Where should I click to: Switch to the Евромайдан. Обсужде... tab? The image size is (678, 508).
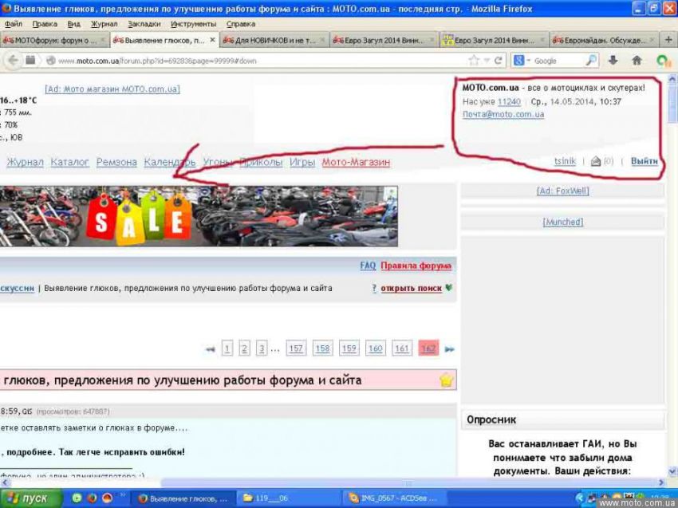(x=605, y=40)
